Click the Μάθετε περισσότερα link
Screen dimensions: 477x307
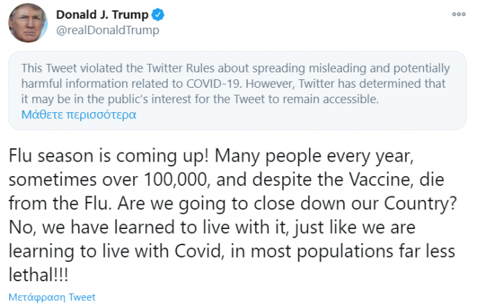(79, 114)
